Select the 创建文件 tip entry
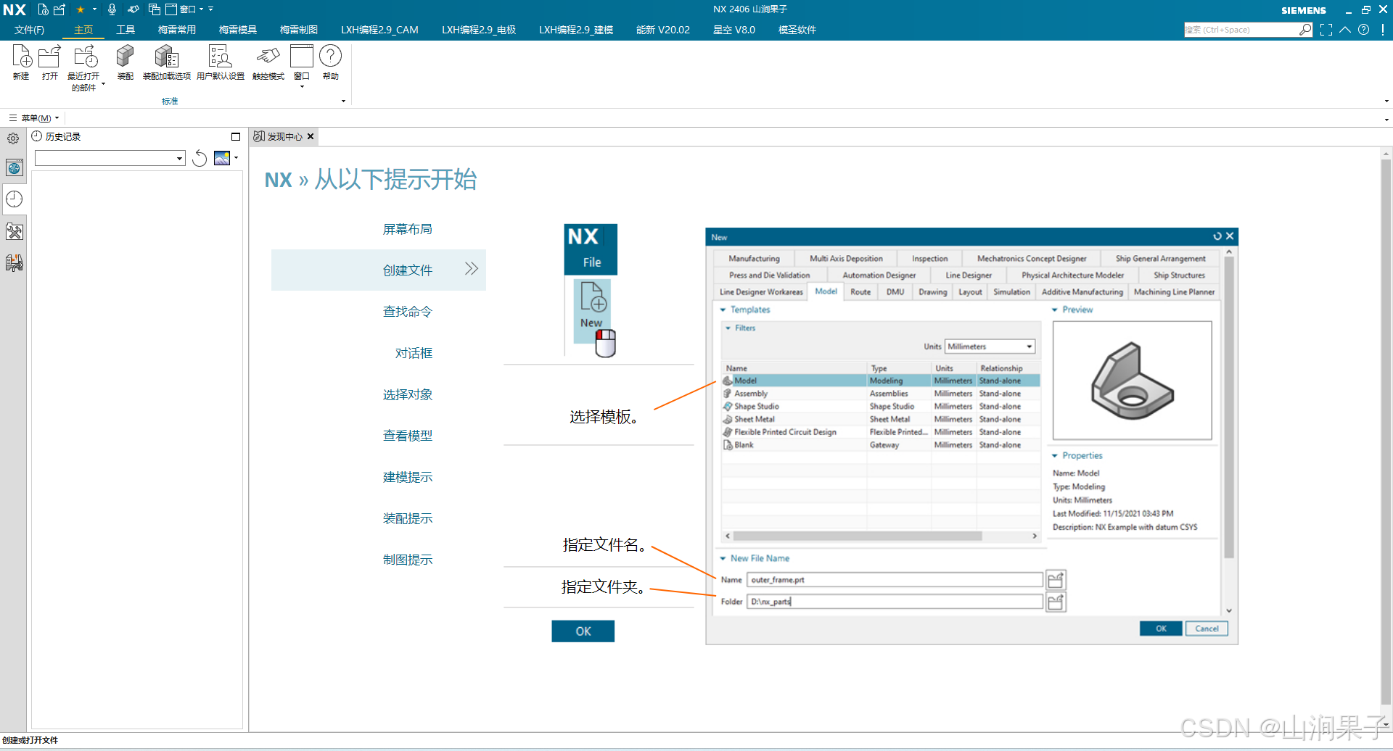The width and height of the screenshot is (1393, 751). pos(379,270)
